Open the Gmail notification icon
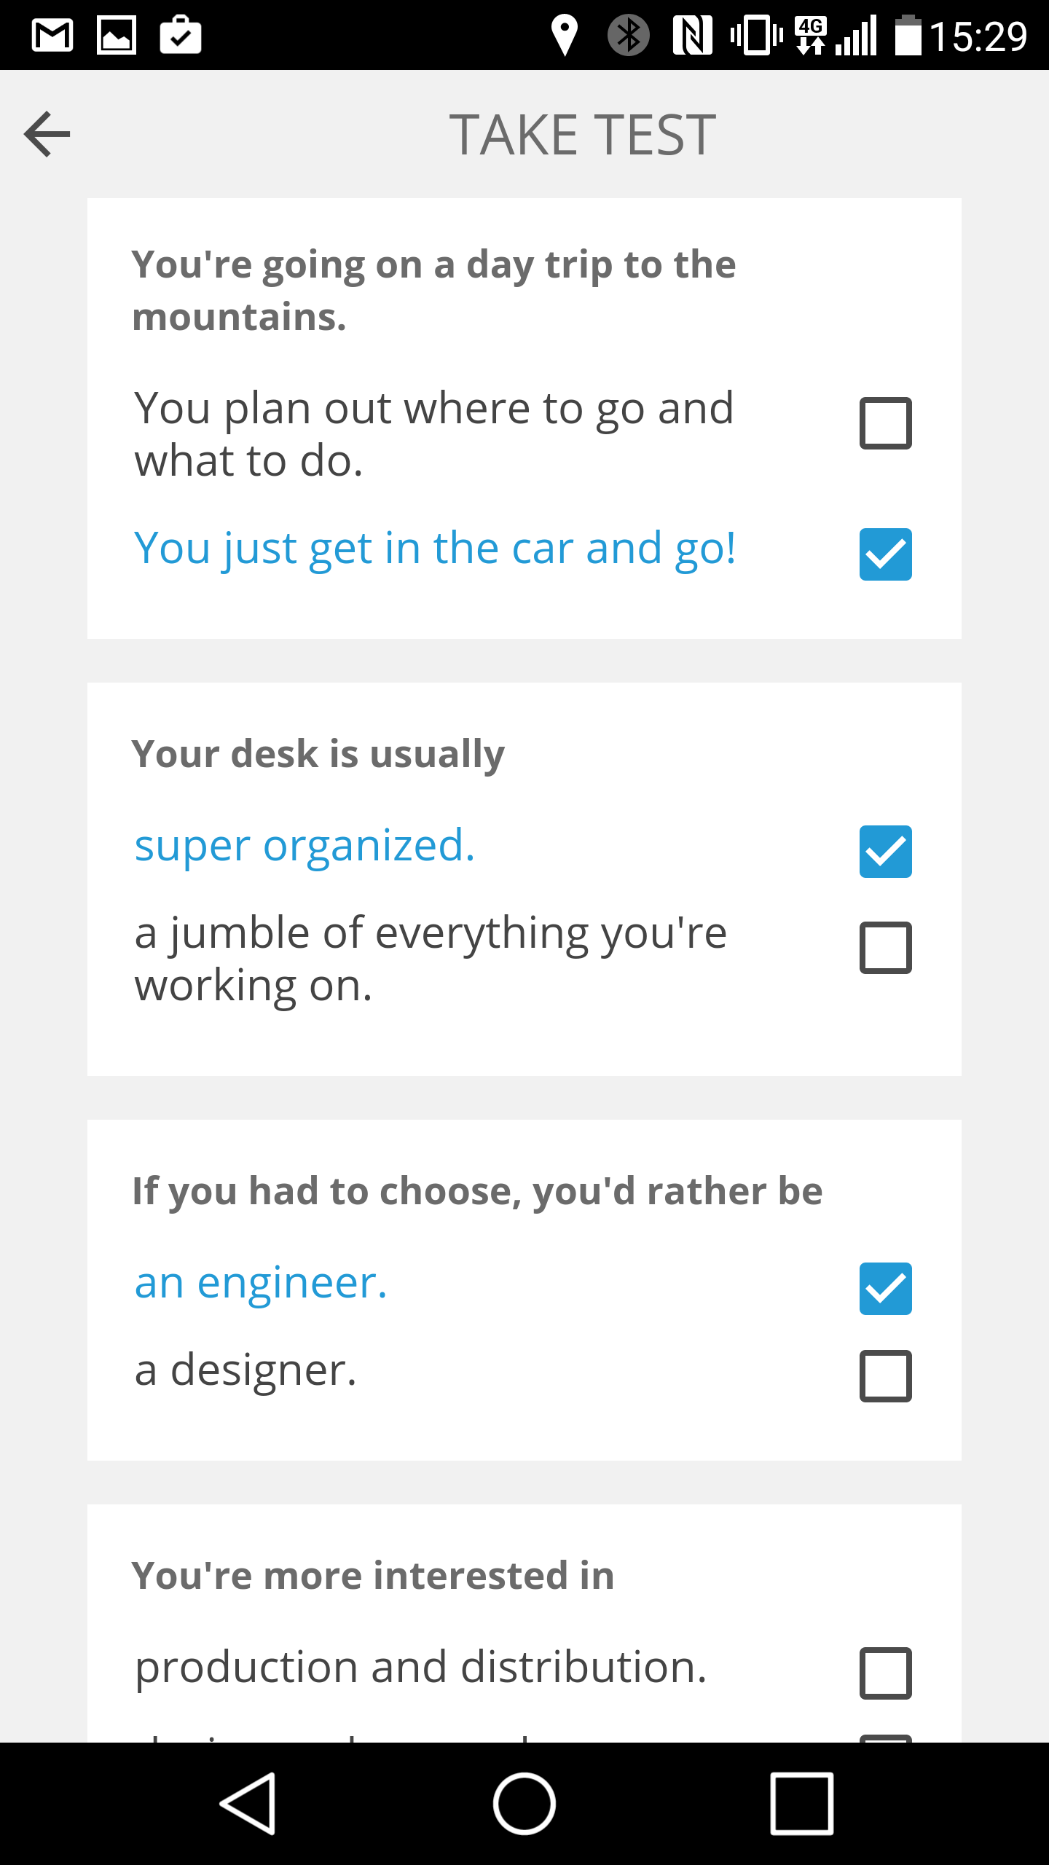This screenshot has width=1049, height=1865. 52,36
